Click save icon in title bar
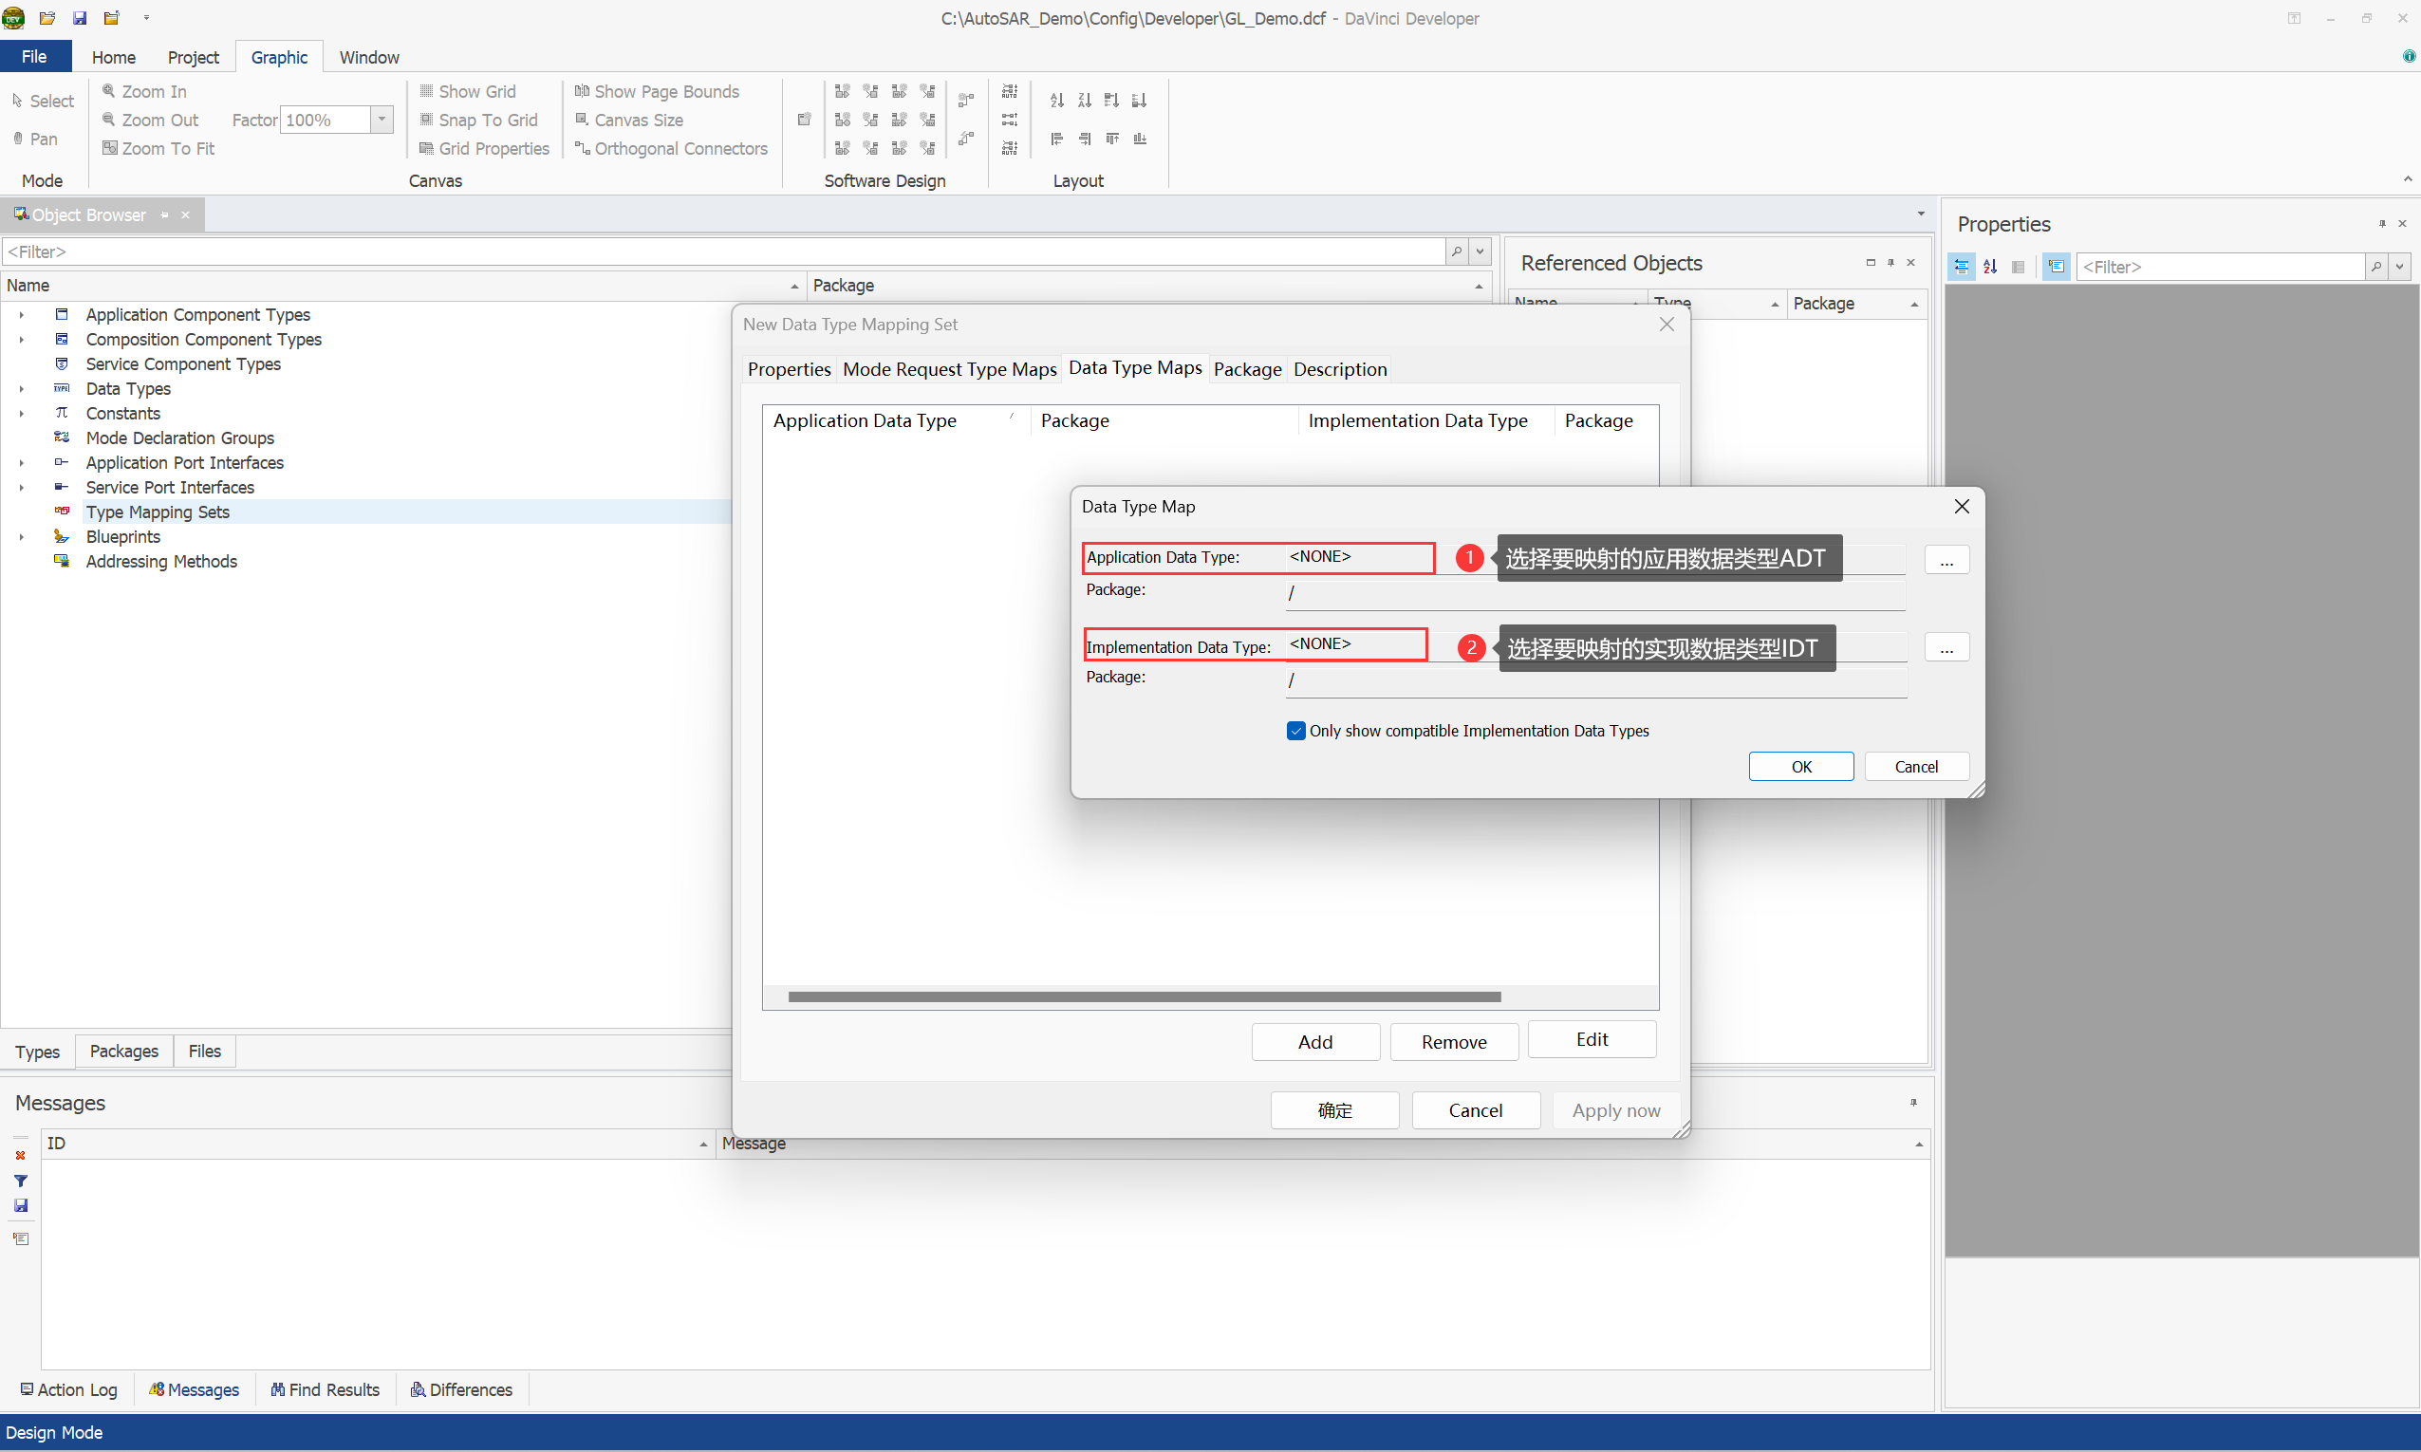Viewport: 2421px width, 1452px height. point(81,18)
